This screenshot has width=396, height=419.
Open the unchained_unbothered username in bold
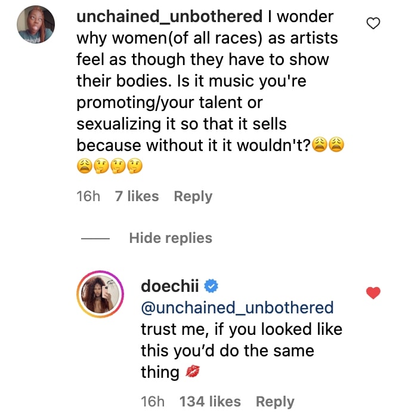tap(169, 17)
